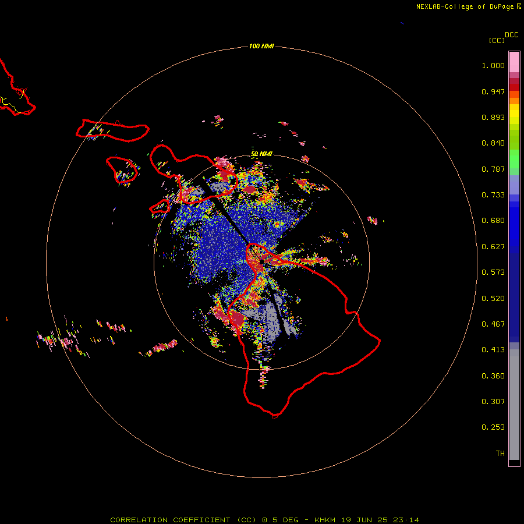Pick the orange band of the color bar
524x524 pixels.
pos(514,101)
